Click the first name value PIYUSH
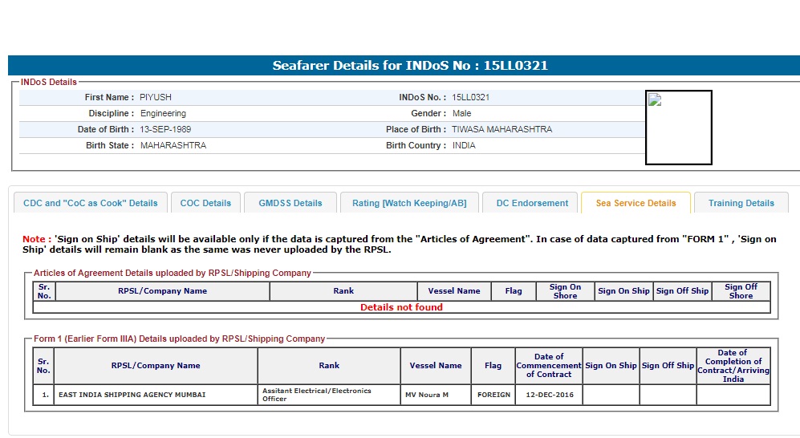 tap(156, 97)
